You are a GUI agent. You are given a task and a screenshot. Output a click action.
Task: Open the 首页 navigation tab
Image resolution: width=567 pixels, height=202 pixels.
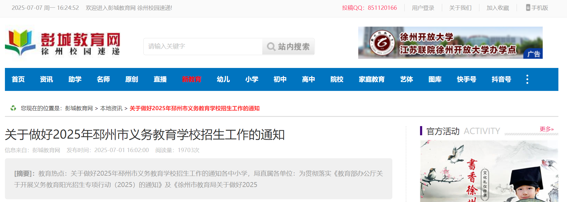pyautogui.click(x=18, y=79)
